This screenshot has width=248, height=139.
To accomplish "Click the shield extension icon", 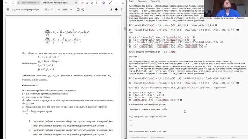I will (92, 3).
